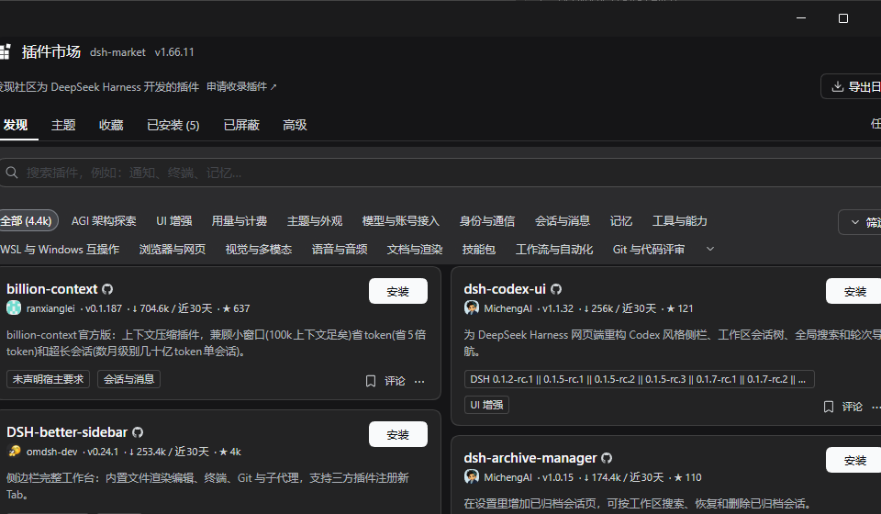Open the 高级 tab

click(x=295, y=125)
